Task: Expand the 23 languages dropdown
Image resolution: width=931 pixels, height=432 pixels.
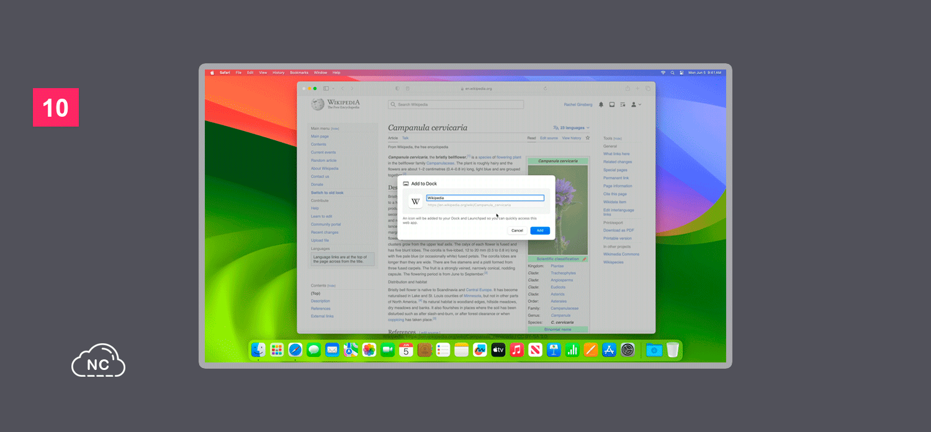Action: coord(571,128)
